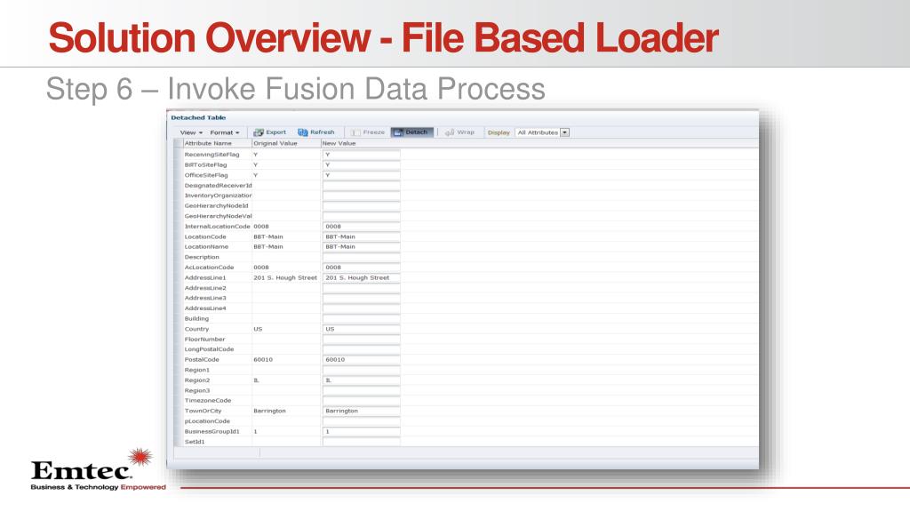The height and width of the screenshot is (512, 910).
Task: Select the GeoHierarchyNodeVal attribute row
Action: 218,216
